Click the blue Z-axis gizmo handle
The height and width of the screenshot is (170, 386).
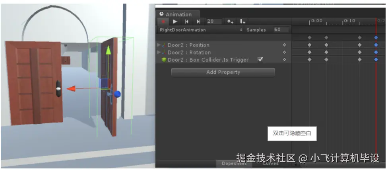point(117,94)
